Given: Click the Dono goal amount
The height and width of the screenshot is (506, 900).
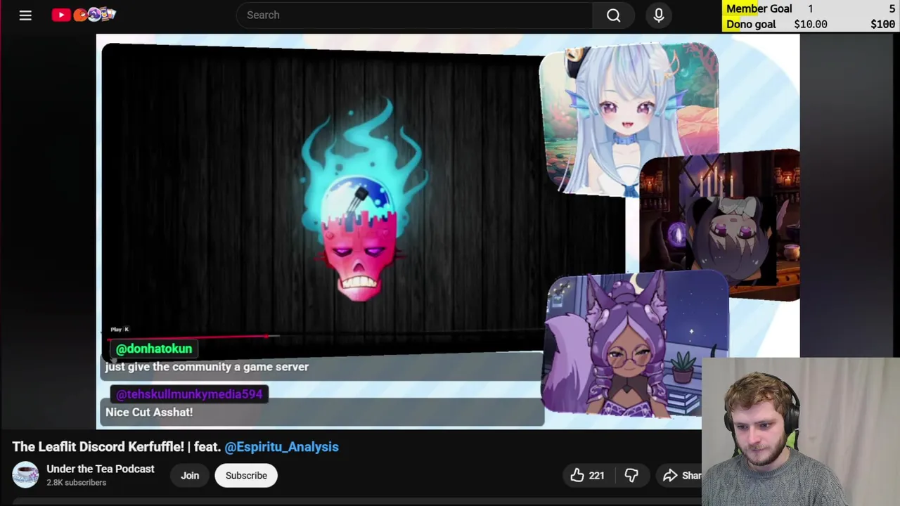Looking at the screenshot, I should [811, 24].
